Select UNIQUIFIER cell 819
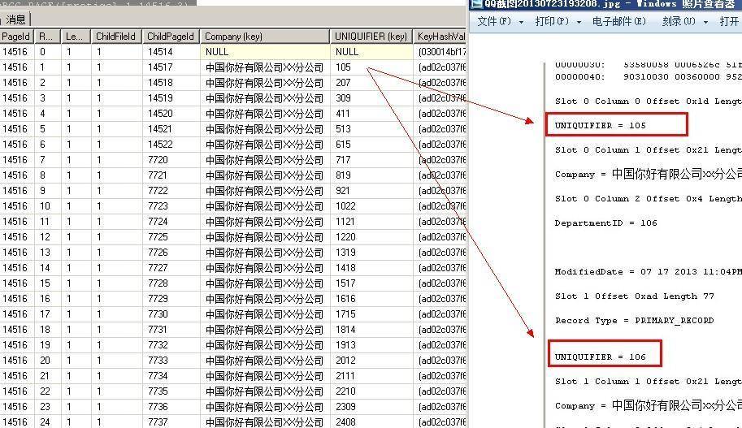This screenshot has width=742, height=428. [x=371, y=175]
